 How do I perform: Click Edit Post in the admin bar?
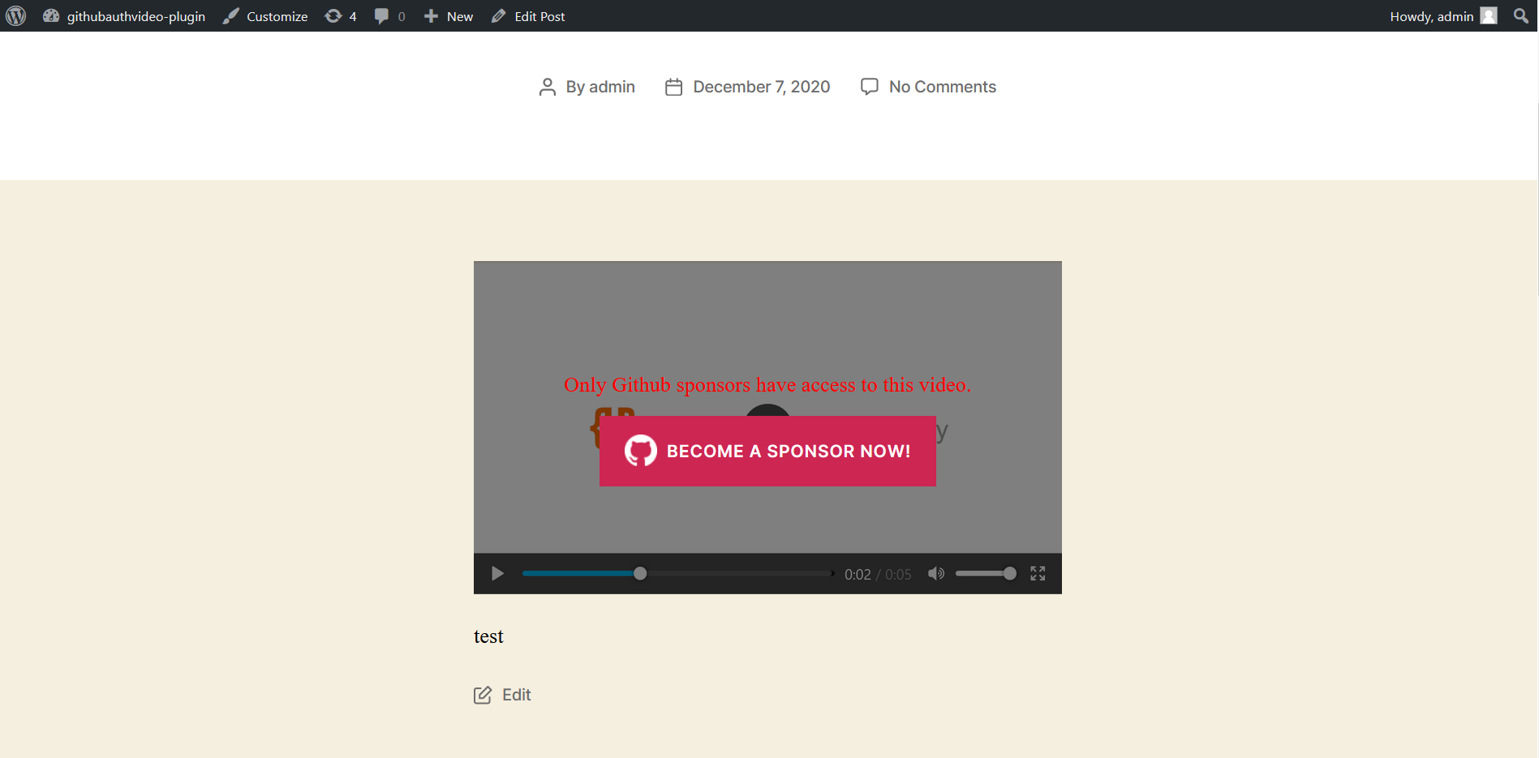tap(528, 16)
